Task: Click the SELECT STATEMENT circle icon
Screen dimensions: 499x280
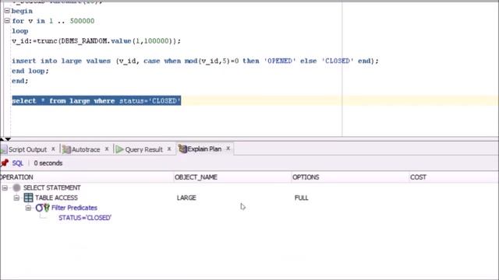Action: (16, 187)
